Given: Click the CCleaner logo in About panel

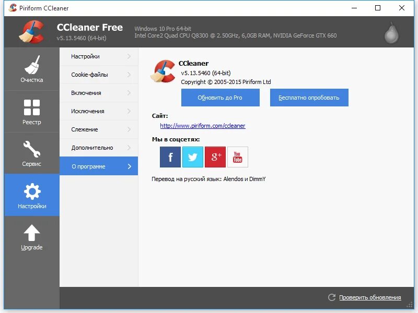Looking at the screenshot, I should (163, 71).
